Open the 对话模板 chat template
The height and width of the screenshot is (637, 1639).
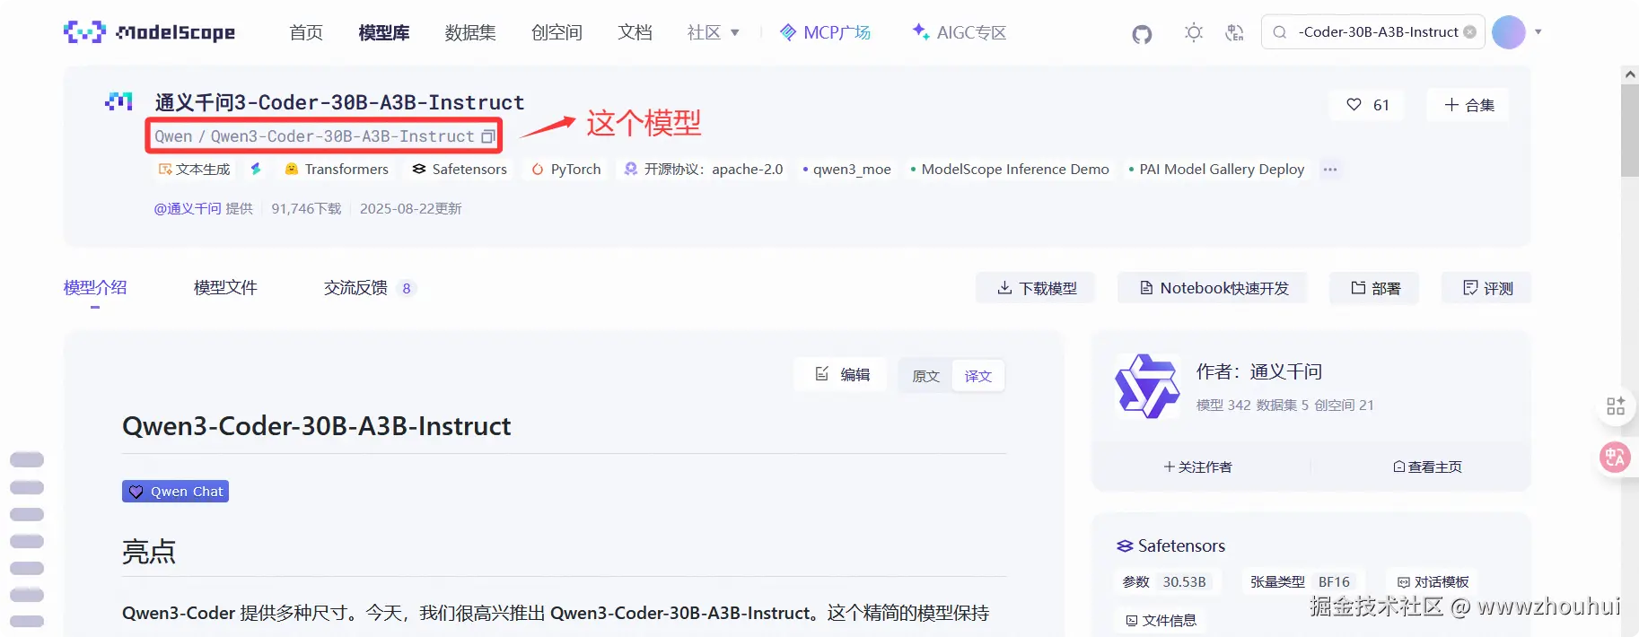(x=1433, y=581)
